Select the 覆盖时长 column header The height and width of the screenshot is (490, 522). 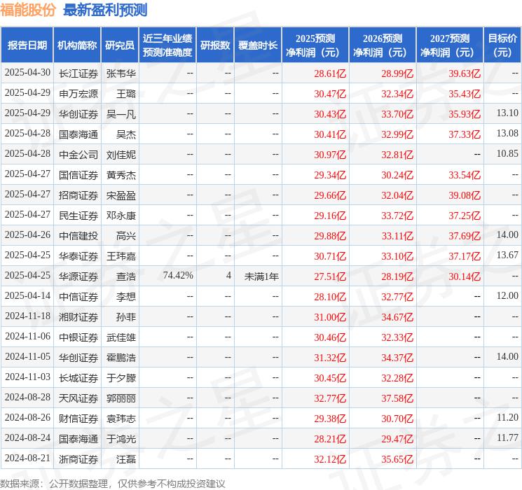pos(258,45)
